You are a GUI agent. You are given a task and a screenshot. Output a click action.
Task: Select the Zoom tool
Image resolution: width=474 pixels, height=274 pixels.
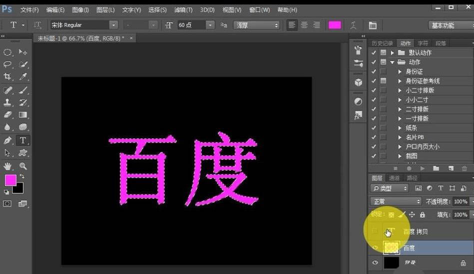coord(23,166)
